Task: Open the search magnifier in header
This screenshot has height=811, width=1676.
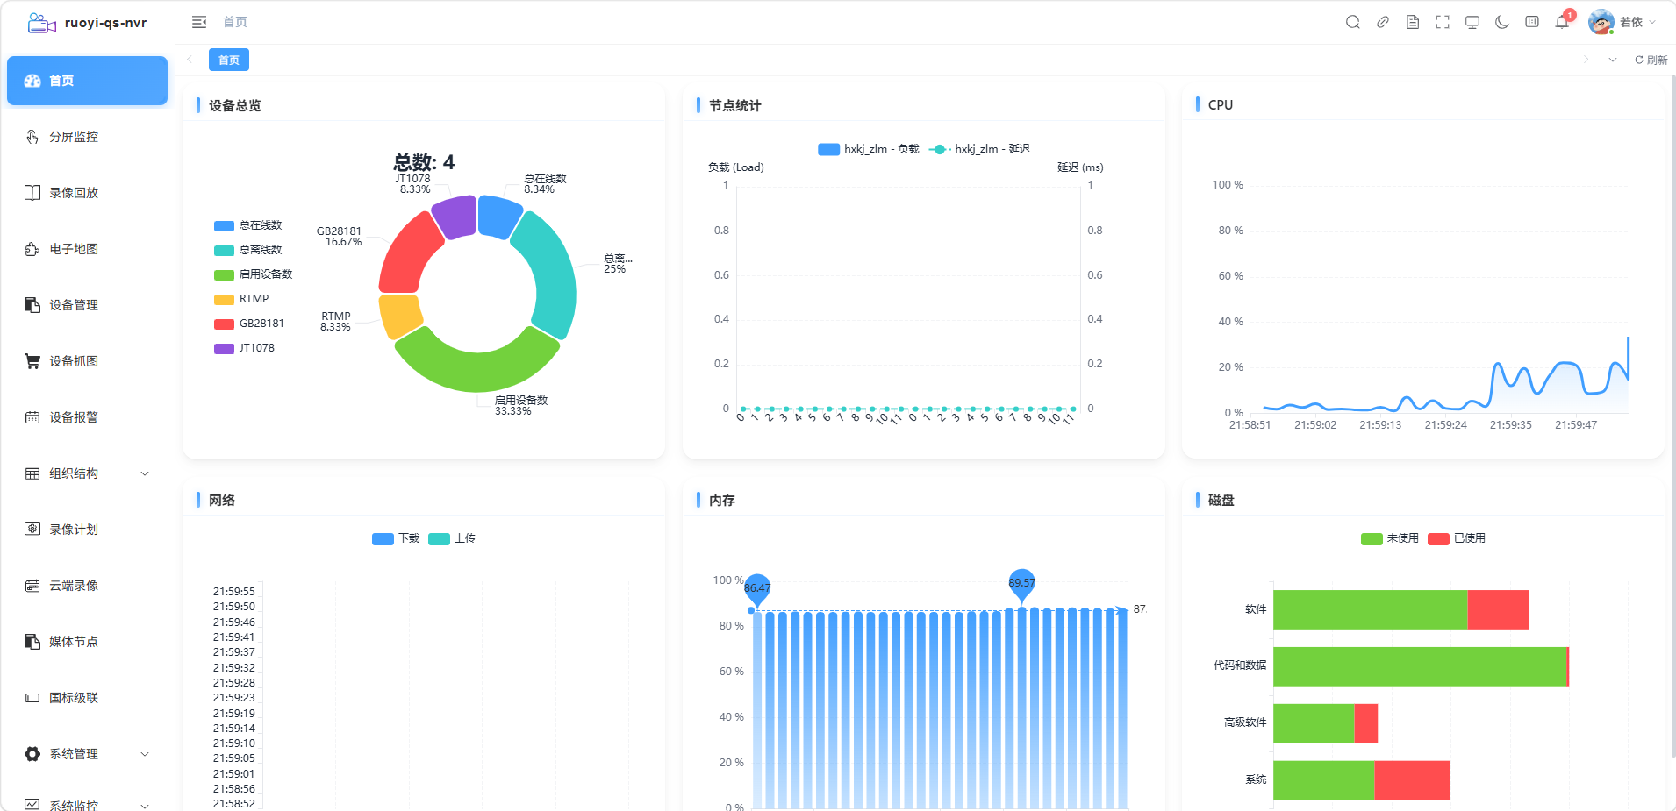Action: (1353, 22)
